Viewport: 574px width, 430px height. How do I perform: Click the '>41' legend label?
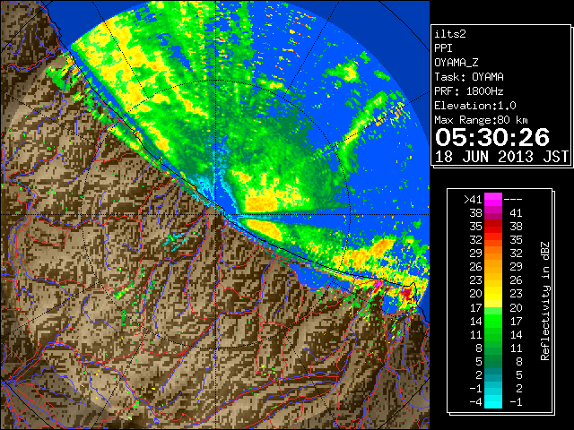[473, 199]
